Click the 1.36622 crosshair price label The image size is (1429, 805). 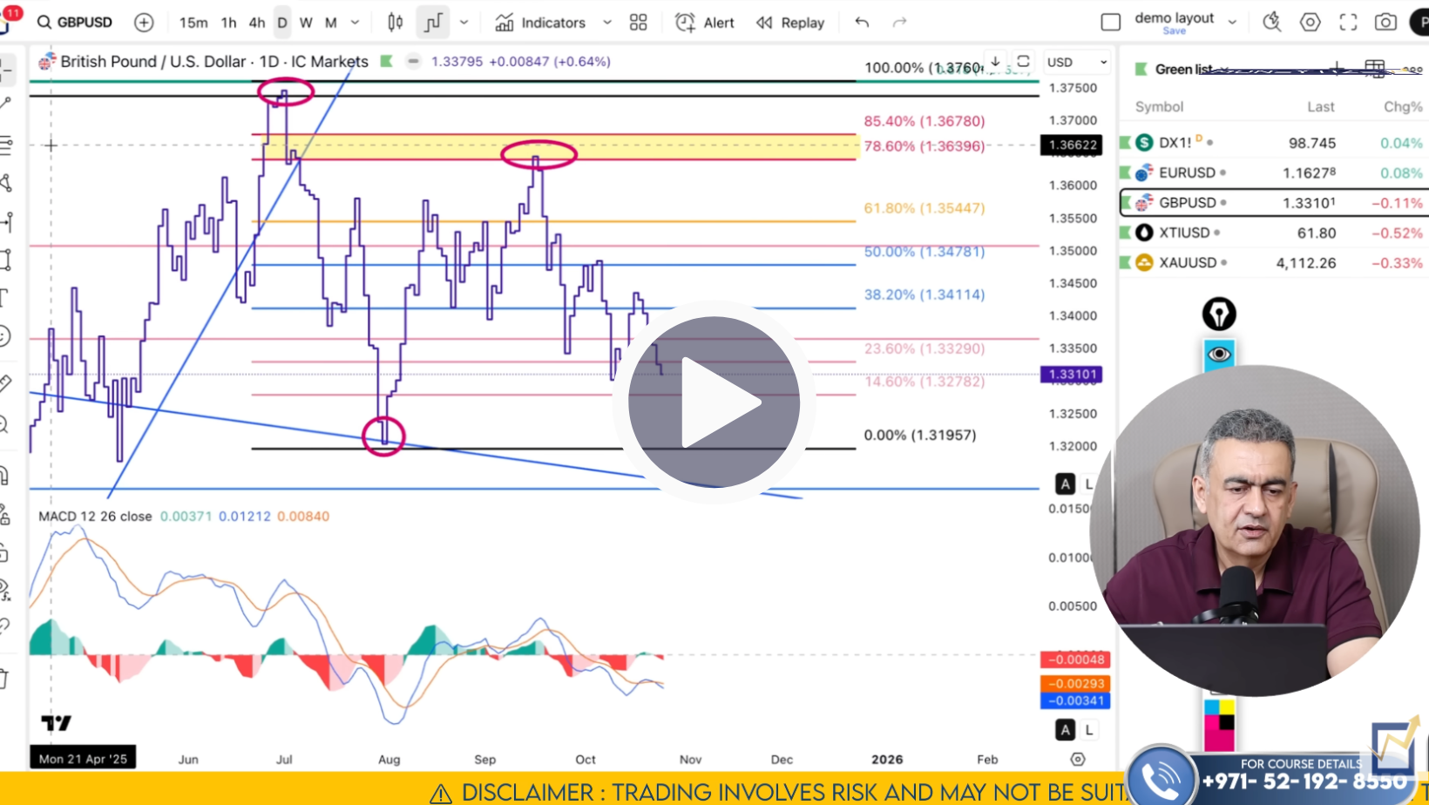(x=1072, y=145)
